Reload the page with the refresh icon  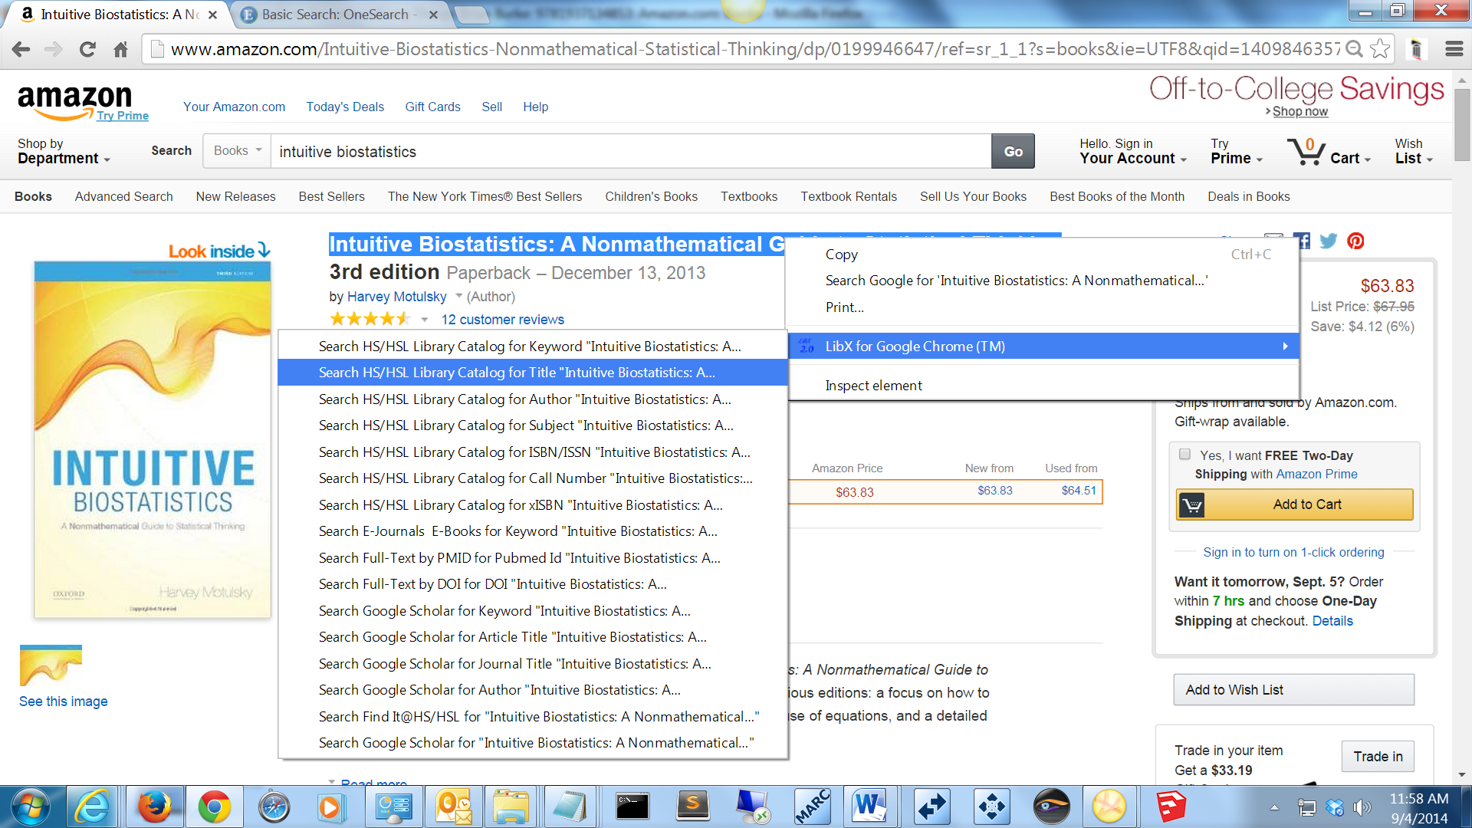[x=87, y=50]
